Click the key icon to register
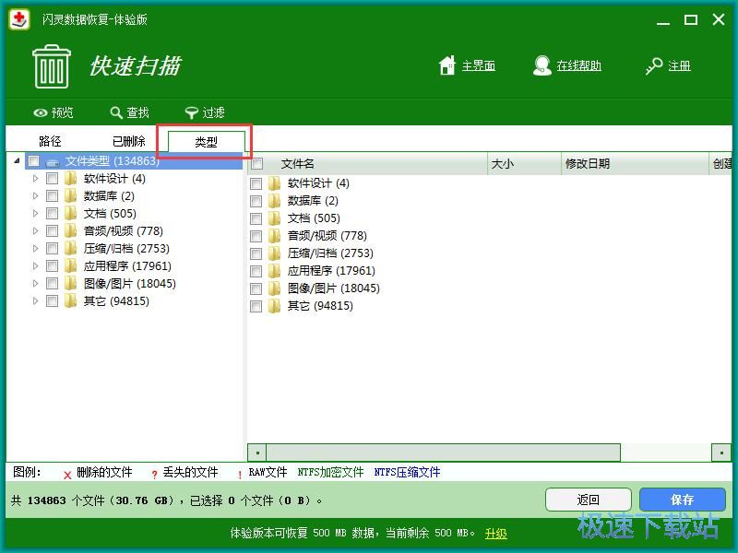The width and height of the screenshot is (738, 553). [654, 65]
